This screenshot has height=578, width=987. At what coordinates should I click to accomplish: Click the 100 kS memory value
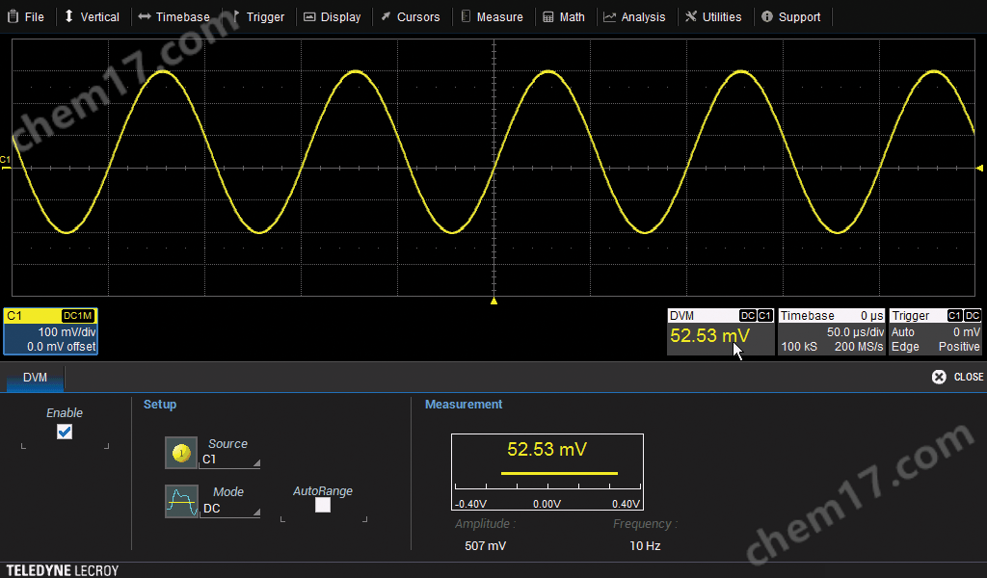(799, 347)
